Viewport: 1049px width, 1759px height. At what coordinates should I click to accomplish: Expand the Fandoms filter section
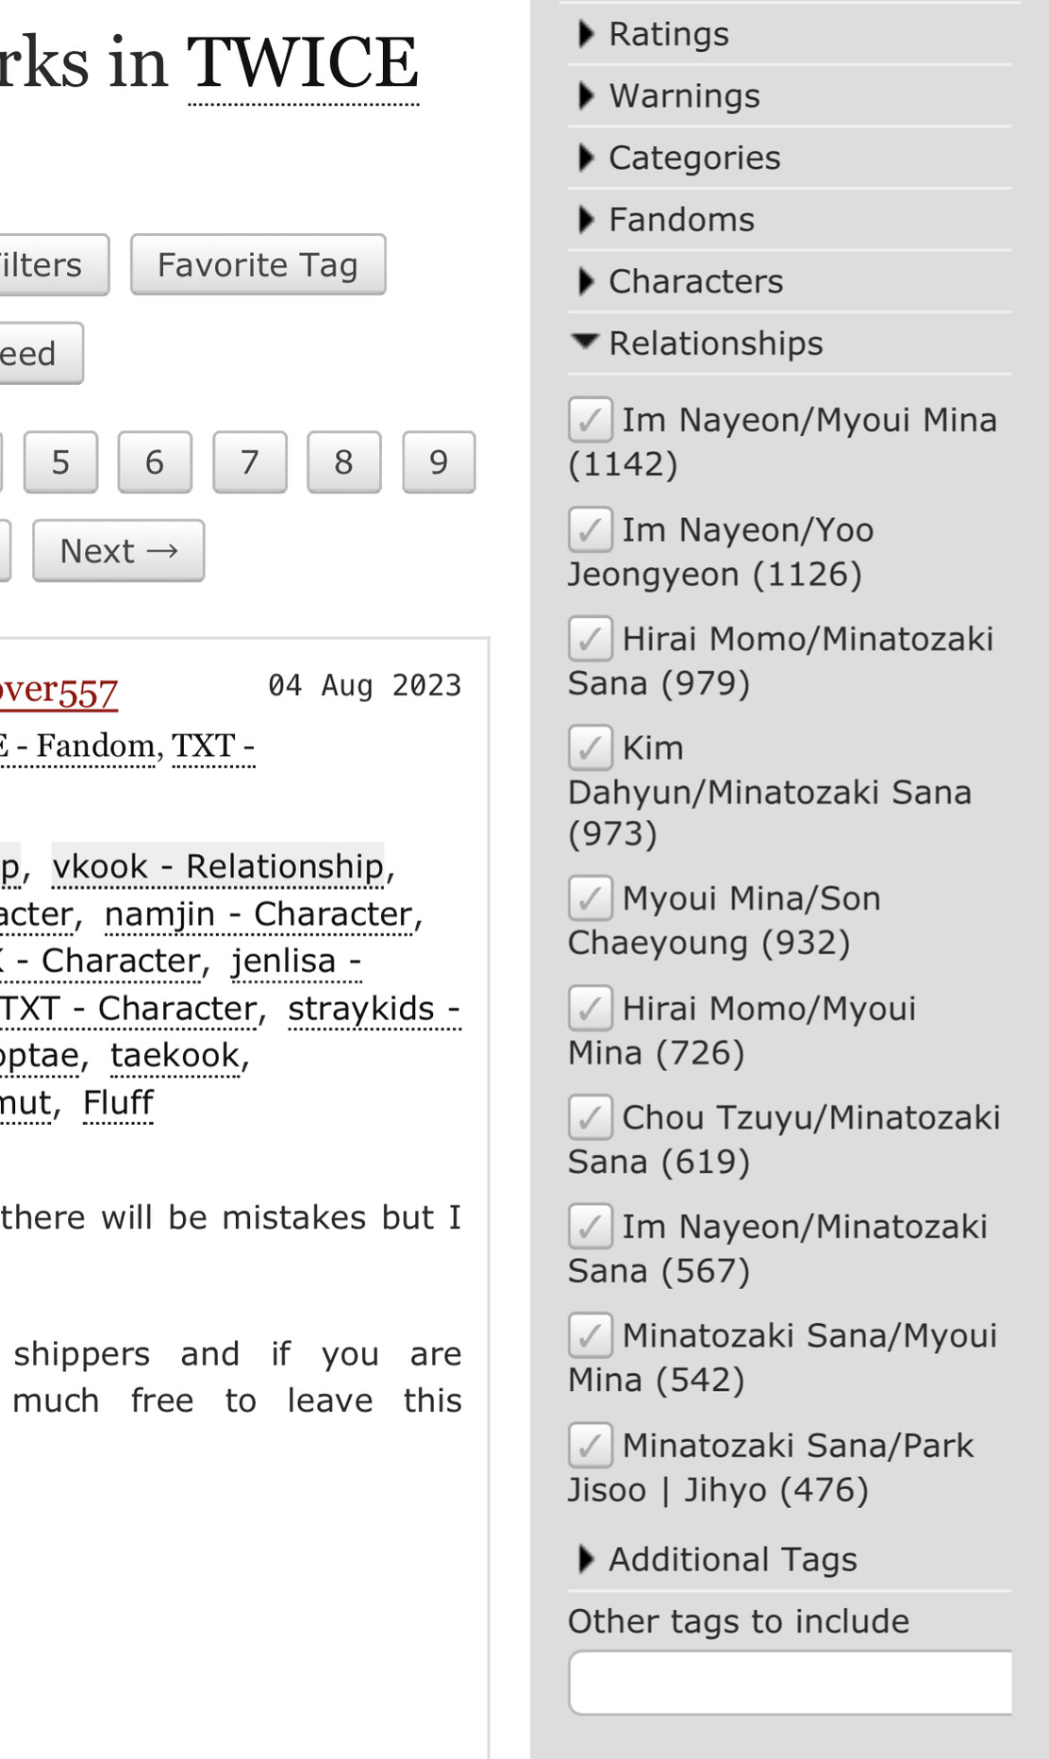tap(680, 220)
